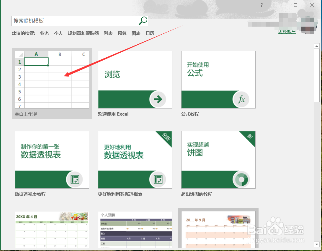Open the 20__ 年 9 月 calendar template
Screen dimensions: 322x251
(x=218, y=229)
